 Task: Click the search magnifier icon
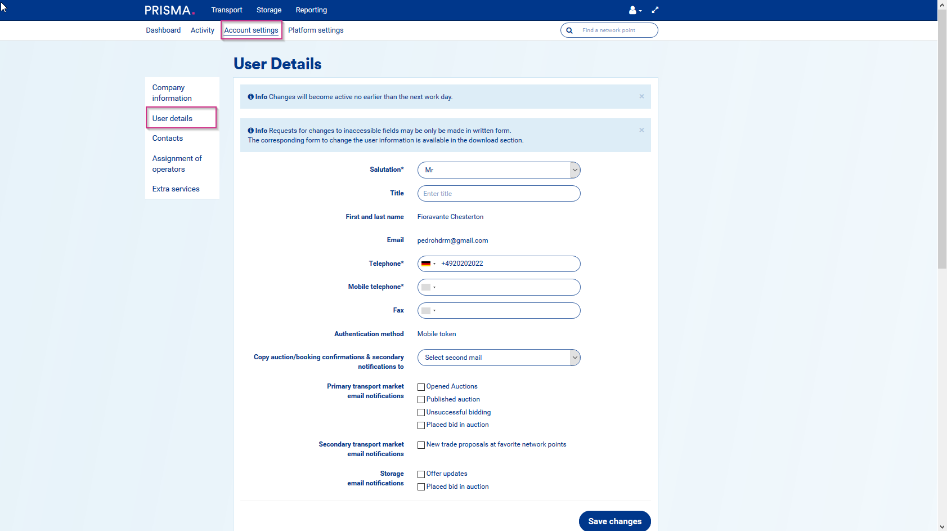[569, 30]
